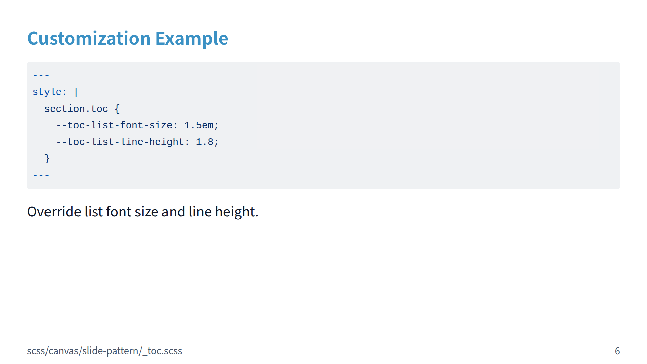Image resolution: width=647 pixels, height=364 pixels.
Task: Click the opening curly brace after section.toc
Action: (x=117, y=109)
